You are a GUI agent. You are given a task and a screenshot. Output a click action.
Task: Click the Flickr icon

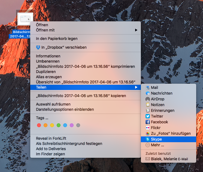[148, 128]
